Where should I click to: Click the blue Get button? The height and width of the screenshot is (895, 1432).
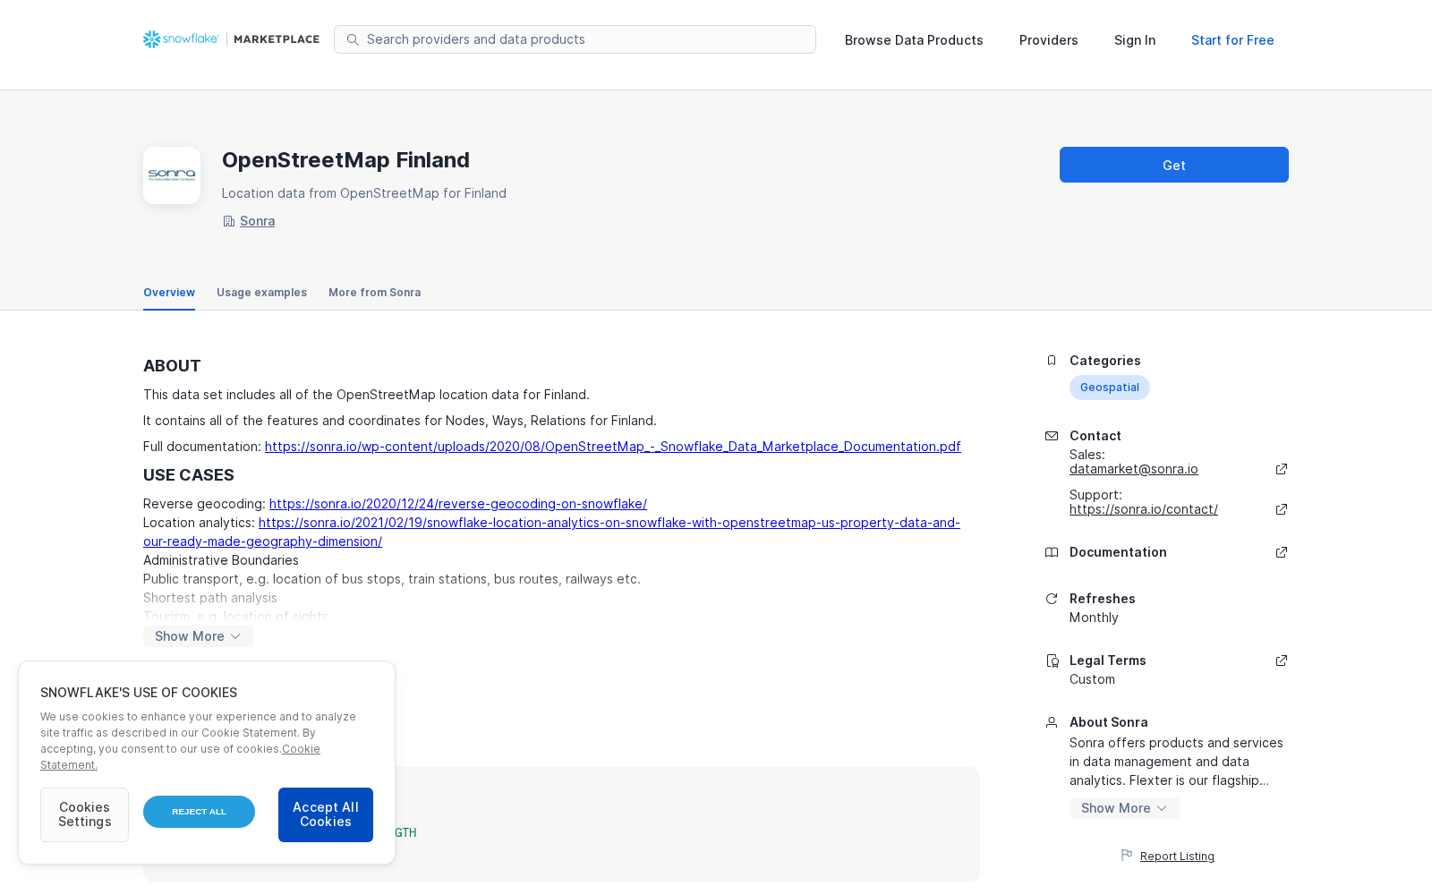(x=1174, y=165)
